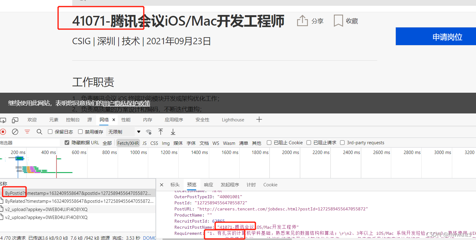
Task: Open the 无限制 throttling dropdown
Action: tap(124, 132)
